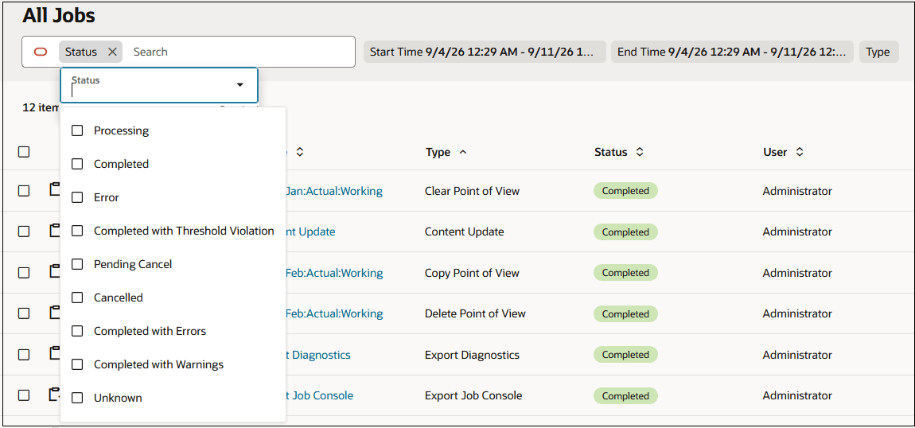
Task: Open the Start Time filter chip
Action: (x=485, y=52)
